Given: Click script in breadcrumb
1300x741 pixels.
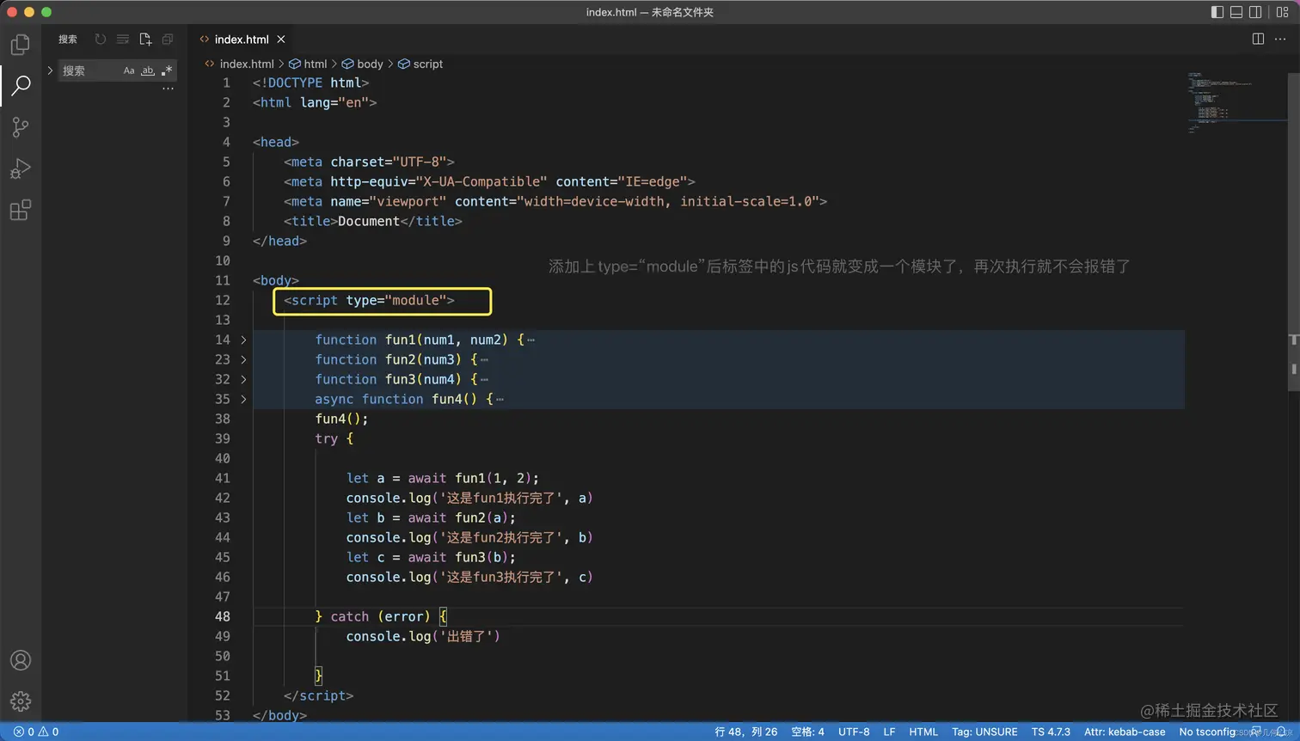Looking at the screenshot, I should point(427,64).
